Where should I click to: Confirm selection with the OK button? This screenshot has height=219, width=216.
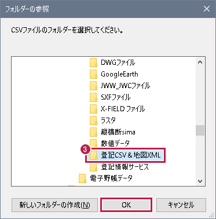[x=126, y=205]
